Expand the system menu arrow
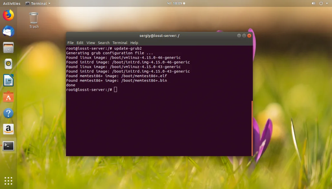The width and height of the screenshot is (332, 189). pyautogui.click(x=327, y=3)
